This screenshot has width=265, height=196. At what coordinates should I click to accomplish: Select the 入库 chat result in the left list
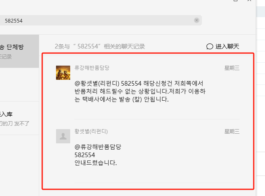19,118
